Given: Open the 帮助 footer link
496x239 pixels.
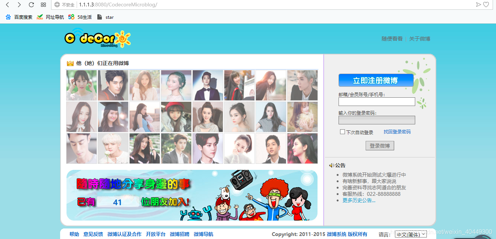Looking at the screenshot, I should pos(74,234).
